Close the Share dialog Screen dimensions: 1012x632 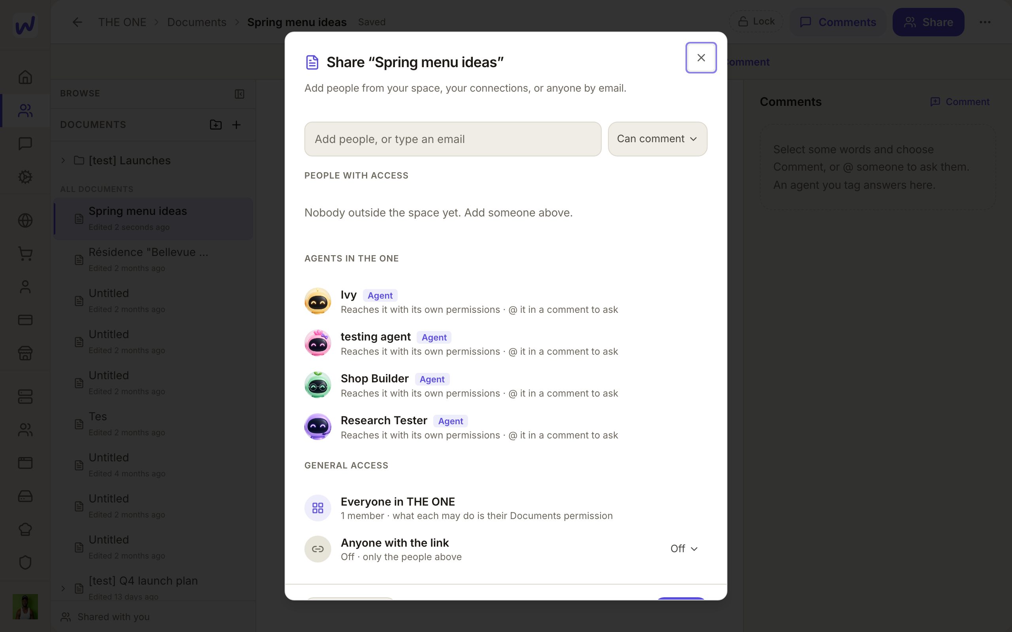coord(701,58)
